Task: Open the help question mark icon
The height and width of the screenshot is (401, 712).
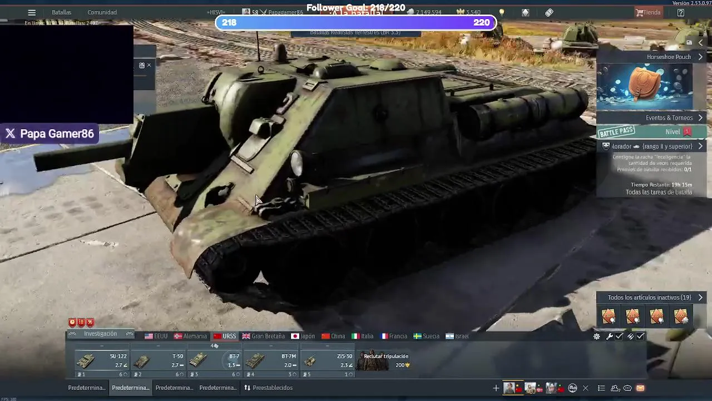Action: click(x=681, y=12)
